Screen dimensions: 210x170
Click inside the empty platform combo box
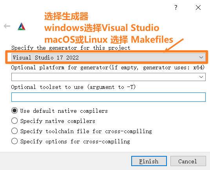[x=109, y=77]
